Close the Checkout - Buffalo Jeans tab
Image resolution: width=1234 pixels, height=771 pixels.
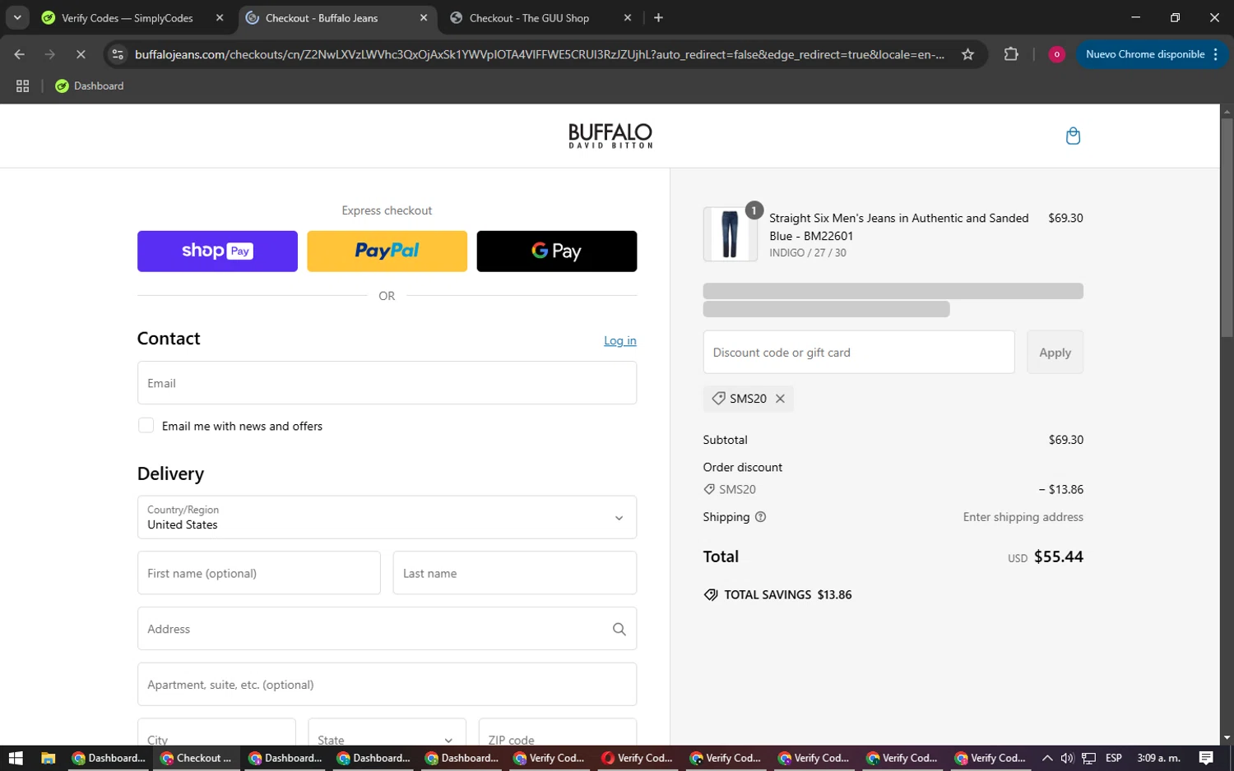pyautogui.click(x=424, y=17)
